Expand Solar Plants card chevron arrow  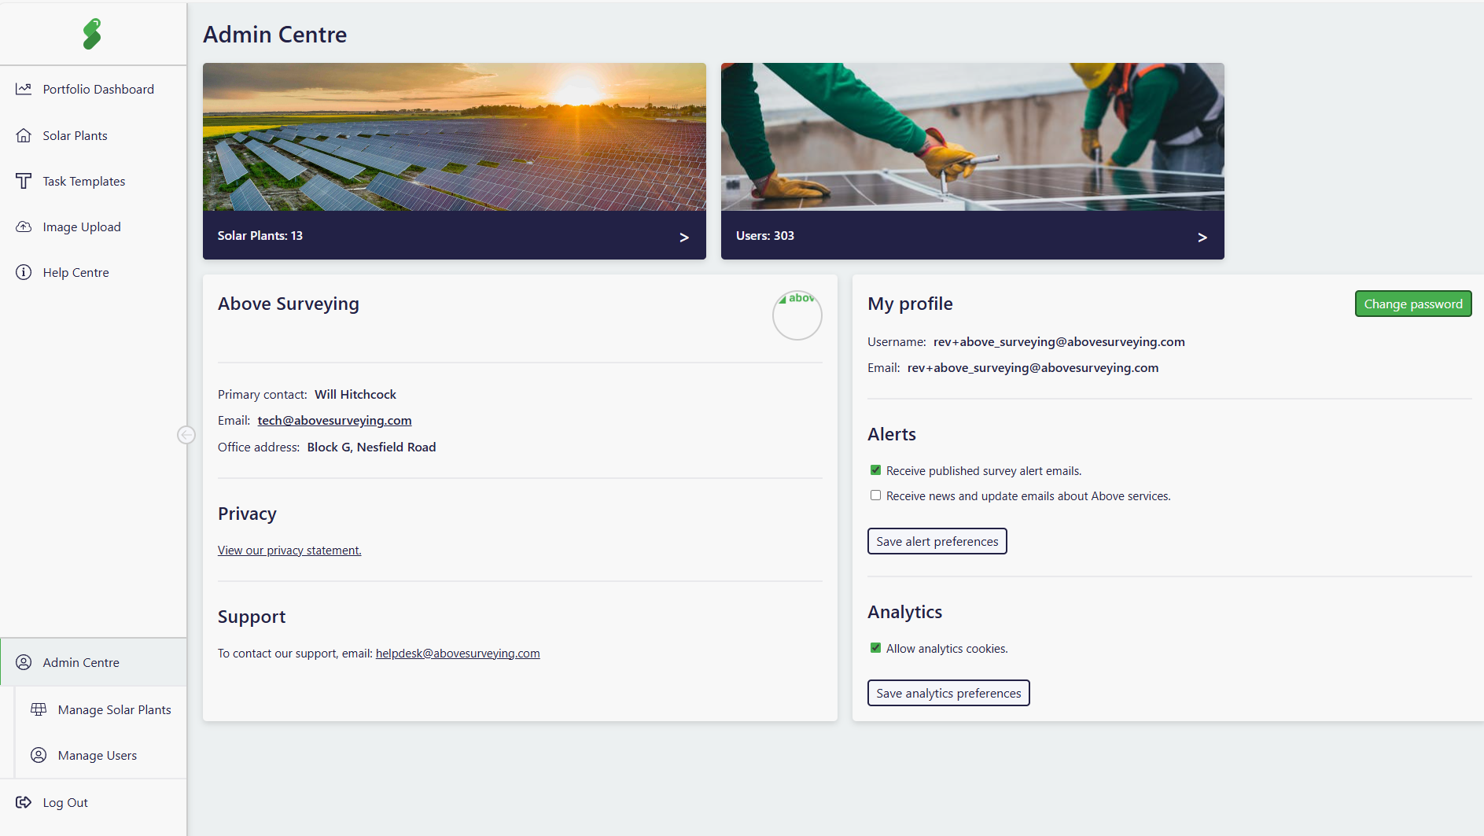pos(684,237)
